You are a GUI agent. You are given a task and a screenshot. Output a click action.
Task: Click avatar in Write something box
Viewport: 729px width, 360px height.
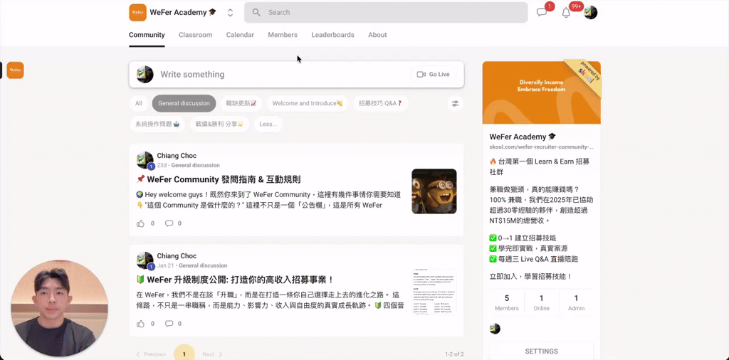[145, 74]
